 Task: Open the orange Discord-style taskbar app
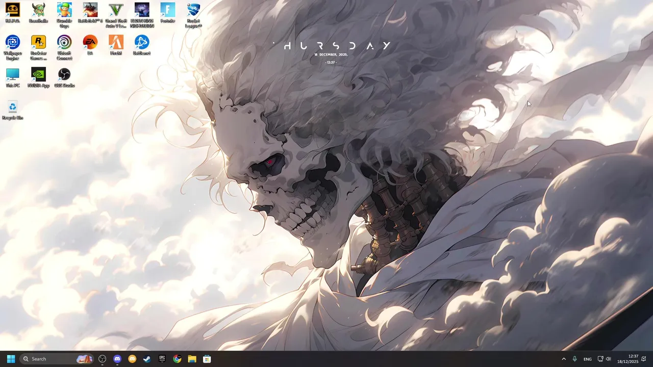(x=132, y=359)
